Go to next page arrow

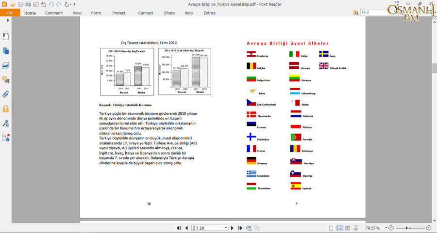(x=232, y=228)
